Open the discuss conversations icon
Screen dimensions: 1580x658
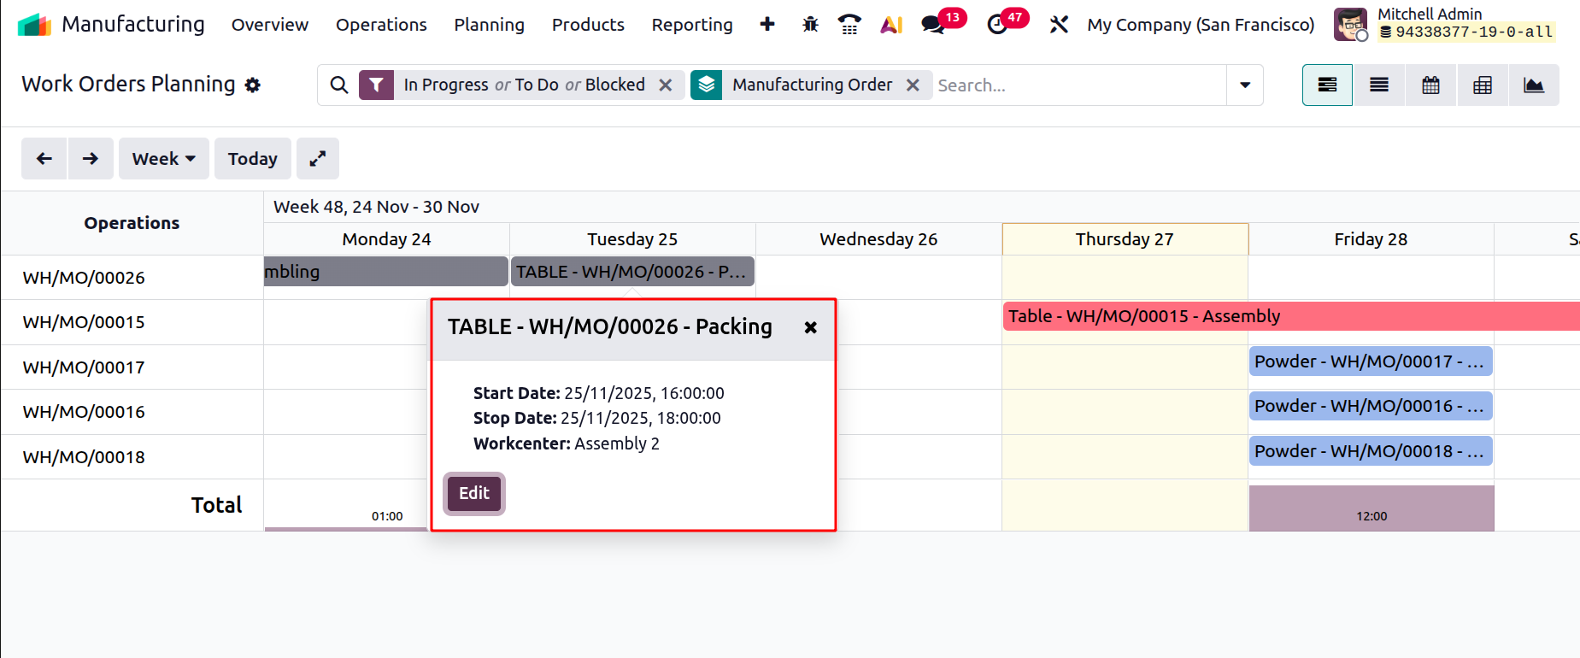click(x=933, y=25)
